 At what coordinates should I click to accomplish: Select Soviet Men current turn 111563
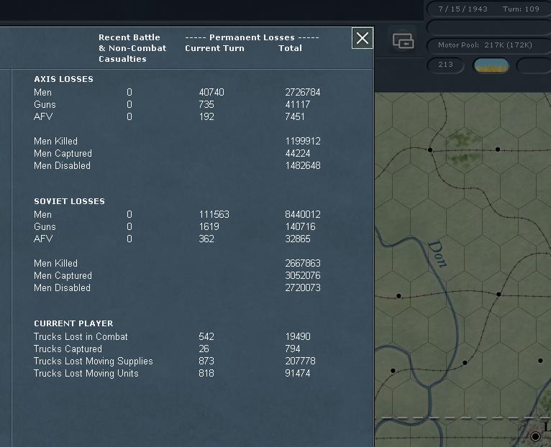point(214,215)
